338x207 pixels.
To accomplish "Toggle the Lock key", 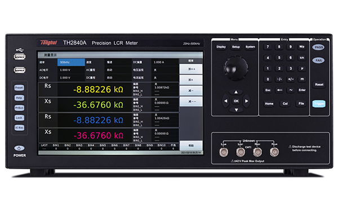I will tap(19, 118).
